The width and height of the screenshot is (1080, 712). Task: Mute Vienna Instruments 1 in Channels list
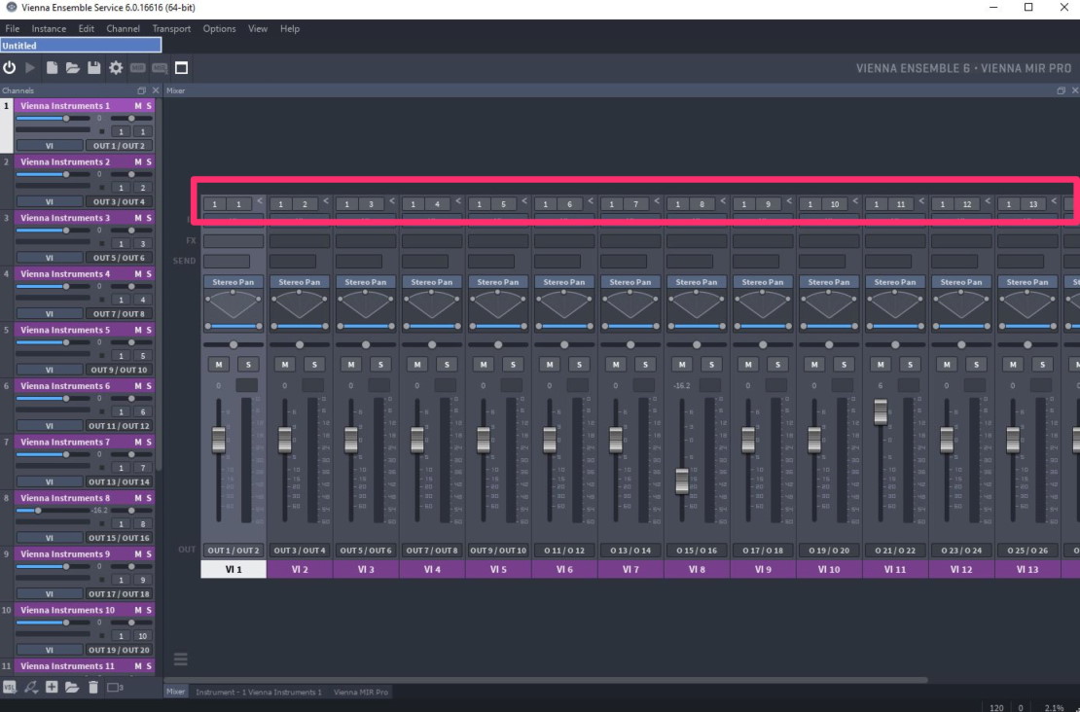tap(138, 105)
